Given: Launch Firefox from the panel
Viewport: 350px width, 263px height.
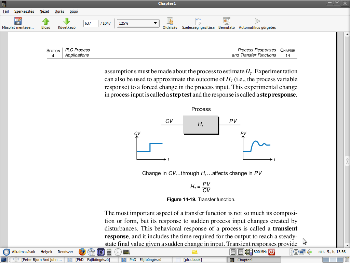Looking at the screenshot, I should [82, 252].
